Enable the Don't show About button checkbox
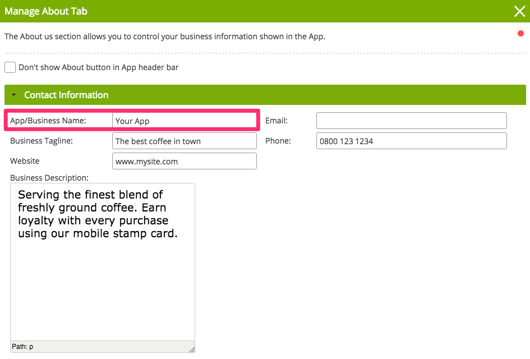 coord(10,67)
